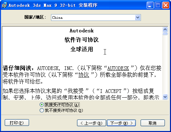This screenshot has height=132, width=171.
Task: Click the 软件许可协议 heading text
Action: pos(81,40)
